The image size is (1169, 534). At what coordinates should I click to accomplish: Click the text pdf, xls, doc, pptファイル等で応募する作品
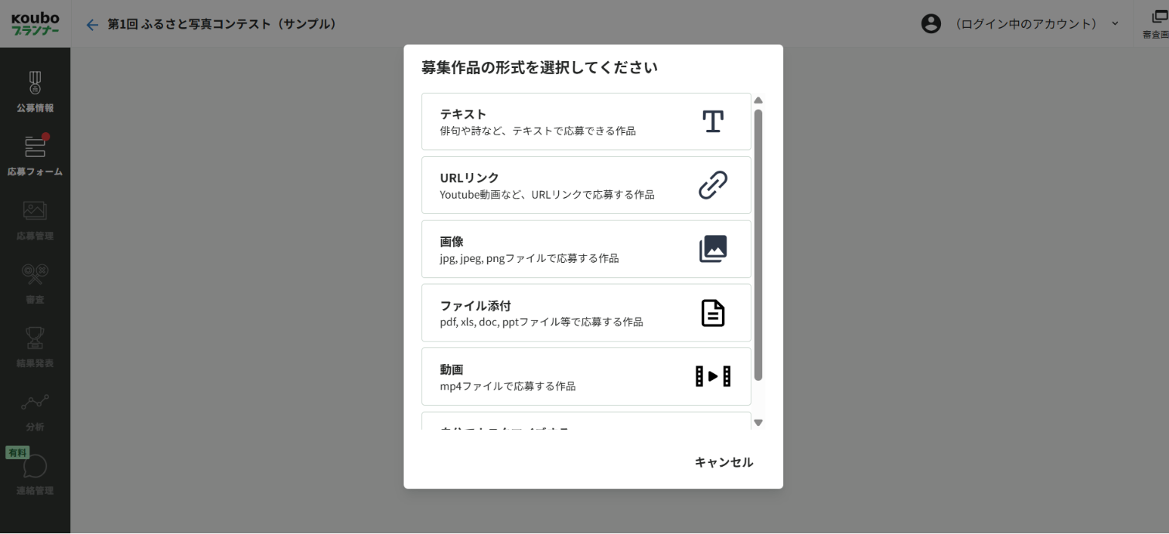pyautogui.click(x=541, y=322)
